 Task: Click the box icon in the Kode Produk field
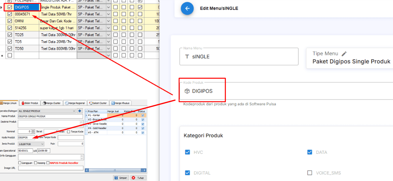point(187,91)
